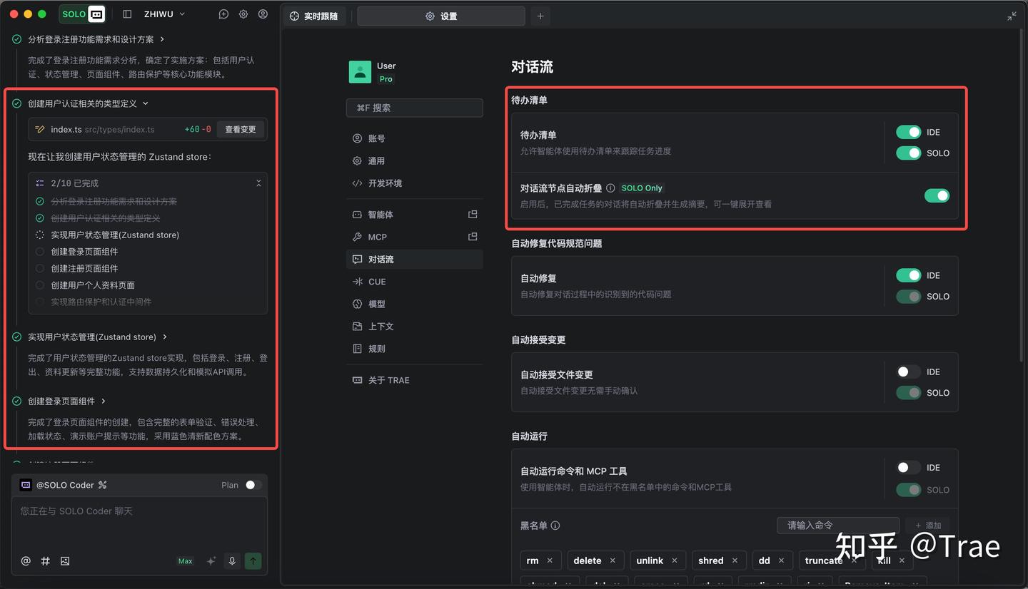Attach image using picture icon in chat

(x=65, y=561)
